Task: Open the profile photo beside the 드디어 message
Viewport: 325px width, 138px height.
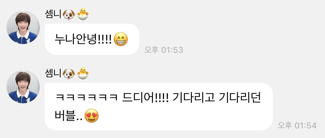Action: click(23, 87)
